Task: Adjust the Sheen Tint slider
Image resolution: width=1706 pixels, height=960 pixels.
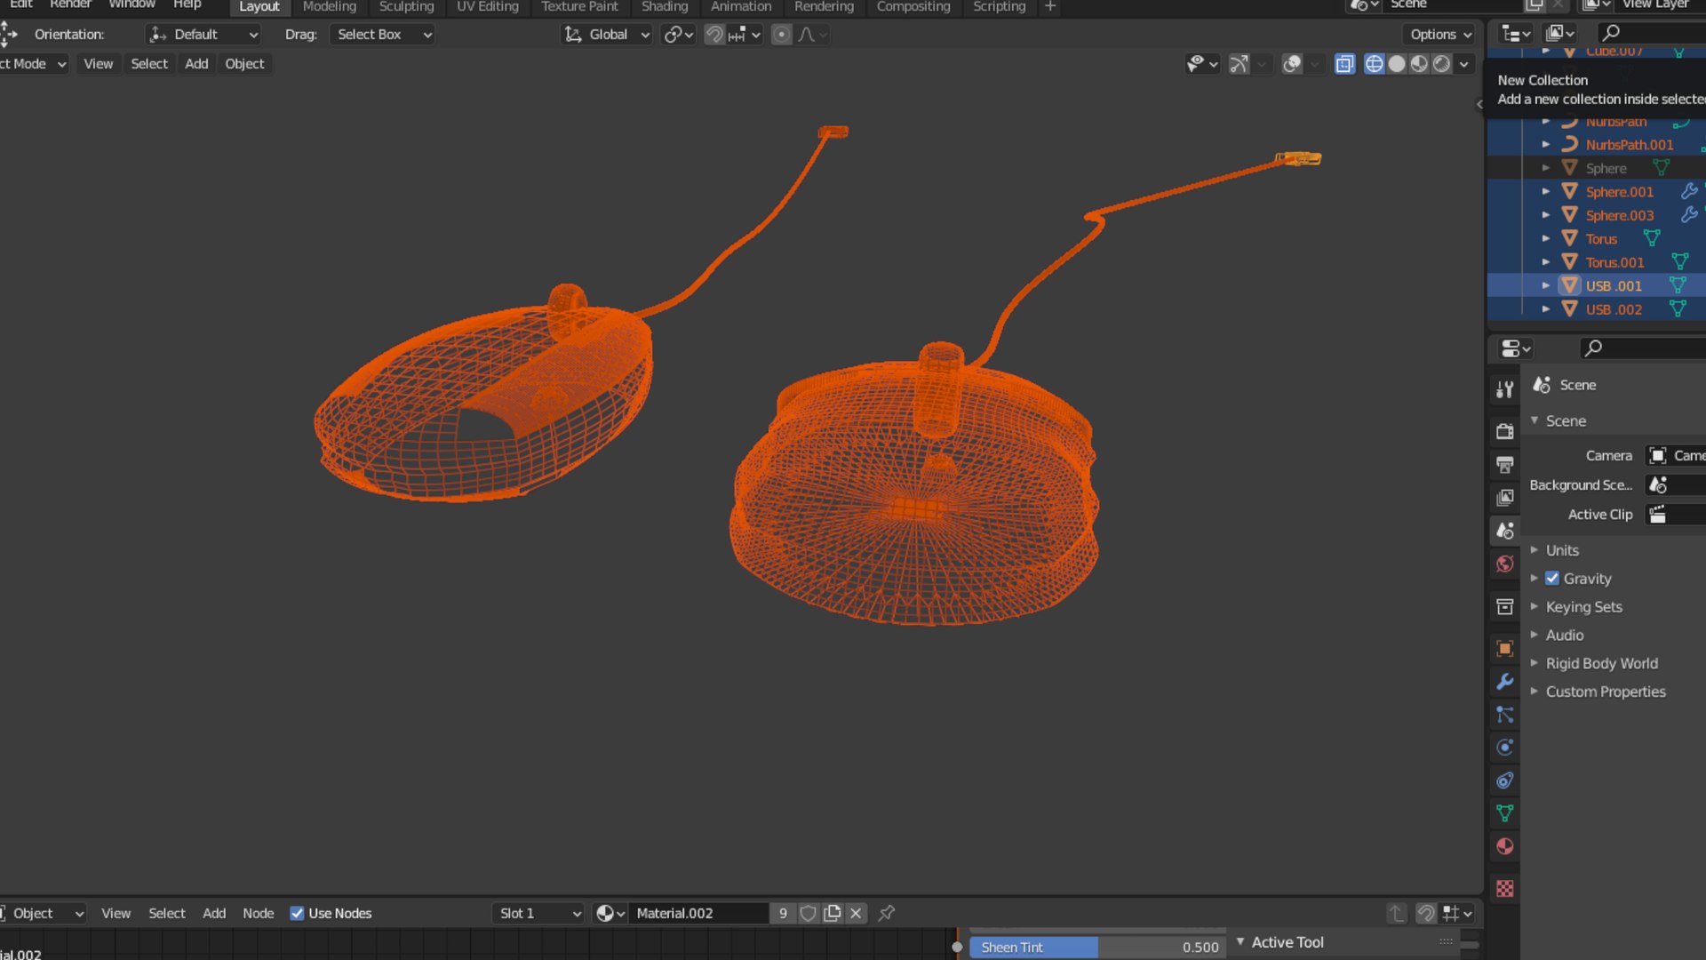Action: (x=1097, y=948)
